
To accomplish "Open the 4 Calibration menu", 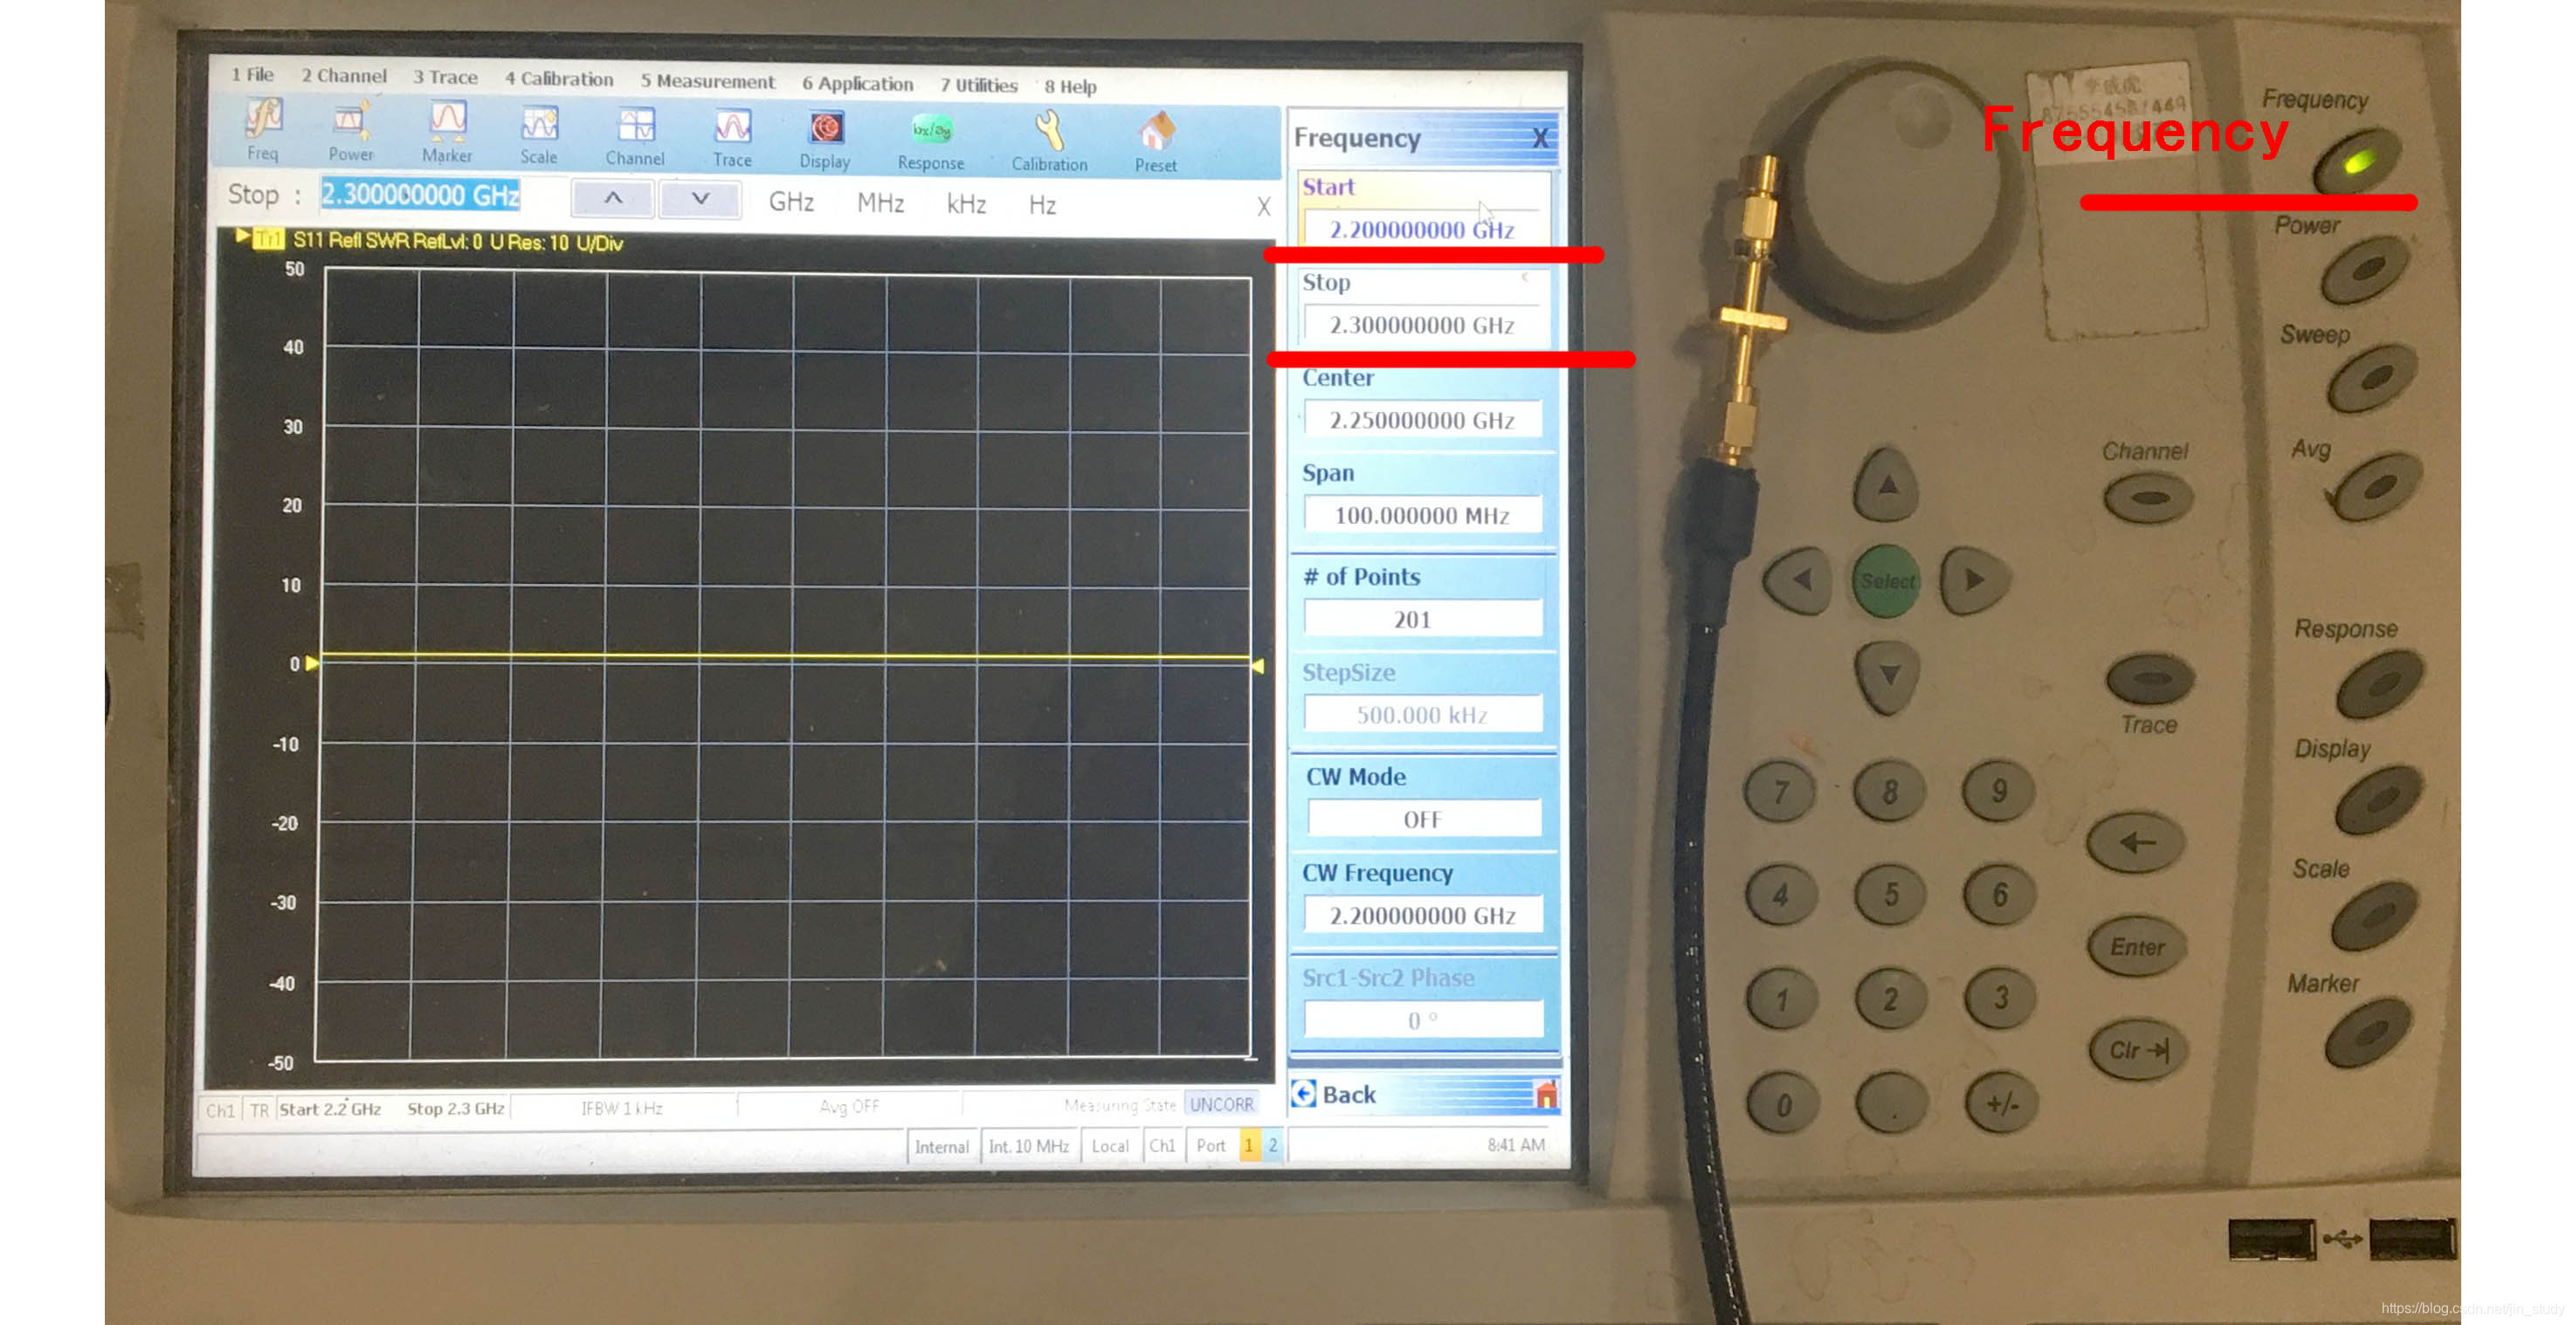I will pos(558,79).
